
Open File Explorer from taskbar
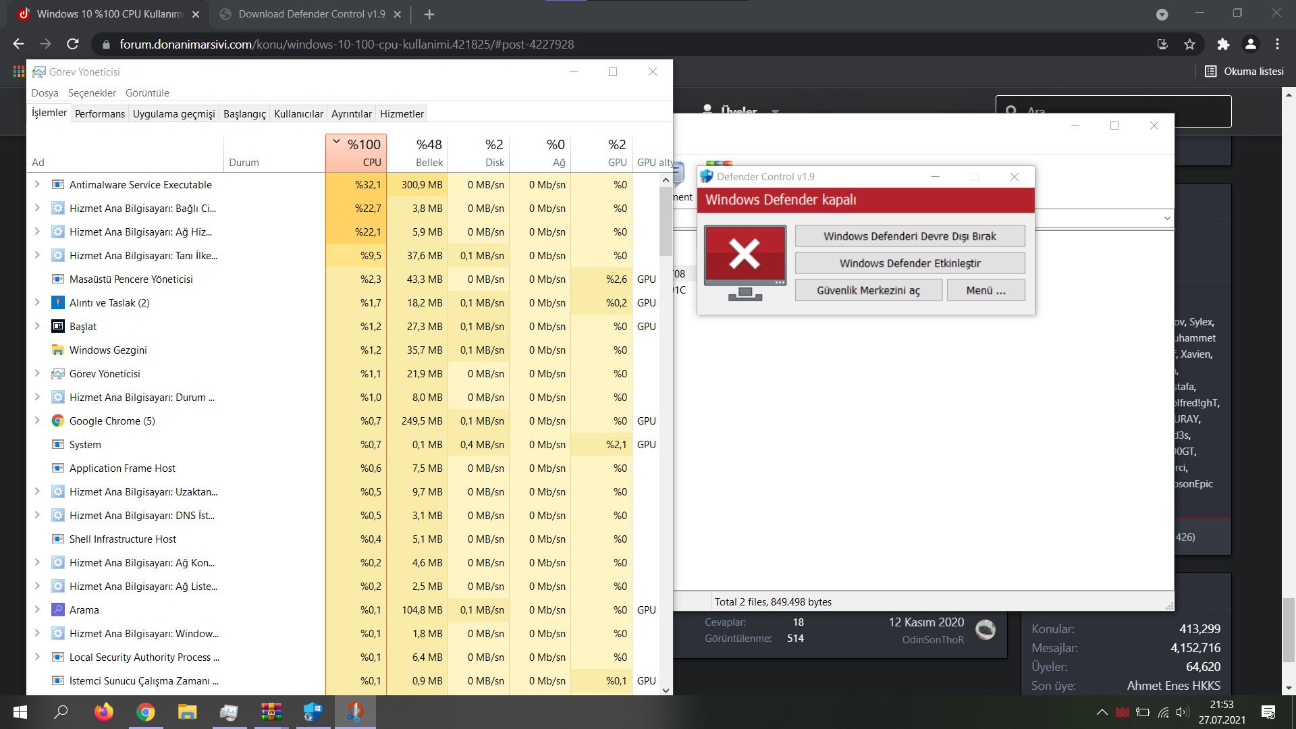187,711
